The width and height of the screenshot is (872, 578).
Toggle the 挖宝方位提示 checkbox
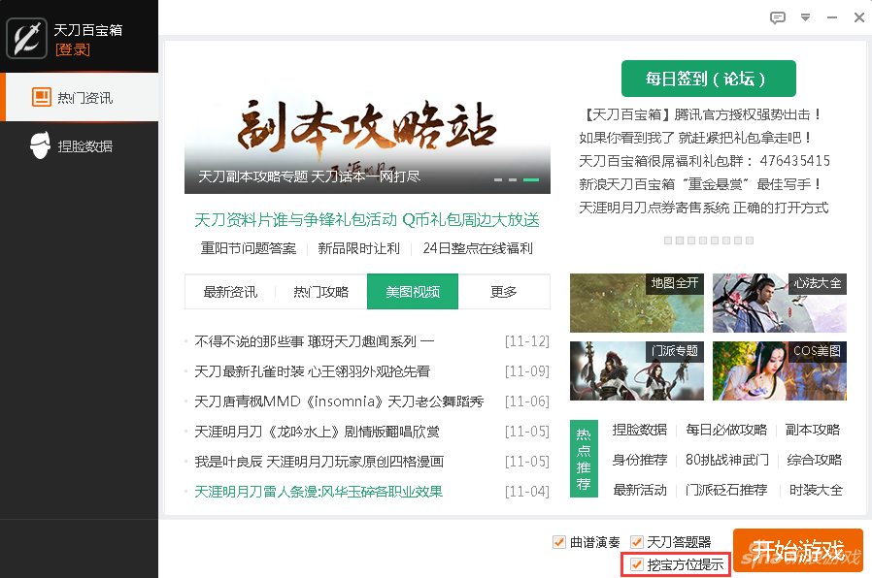click(x=637, y=564)
